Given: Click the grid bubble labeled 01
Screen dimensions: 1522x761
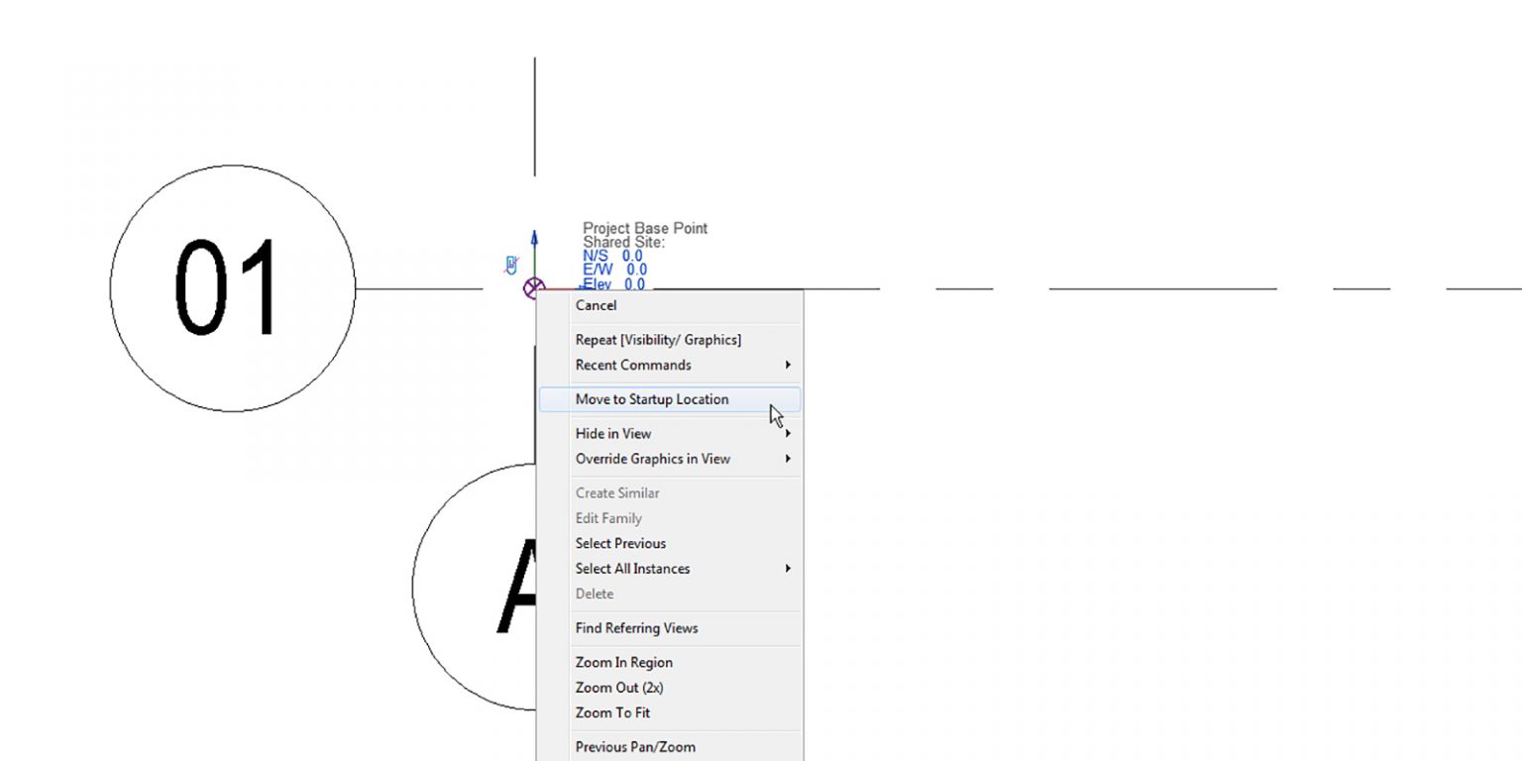Looking at the screenshot, I should (233, 287).
